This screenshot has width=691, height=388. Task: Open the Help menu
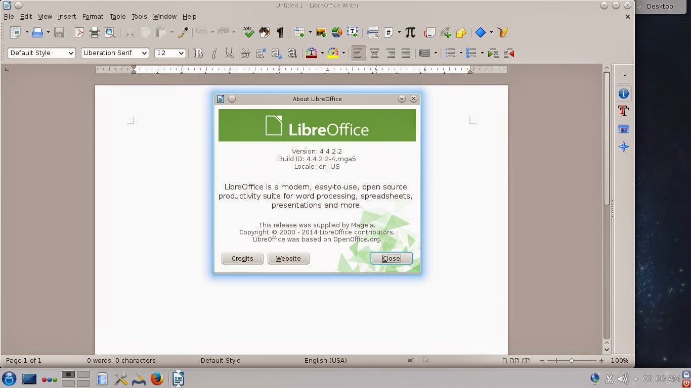click(x=189, y=16)
